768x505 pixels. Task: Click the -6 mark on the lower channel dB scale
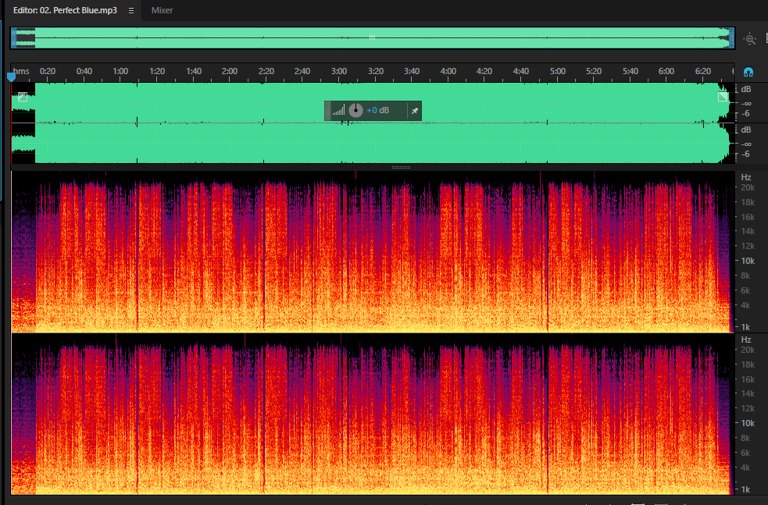point(745,154)
